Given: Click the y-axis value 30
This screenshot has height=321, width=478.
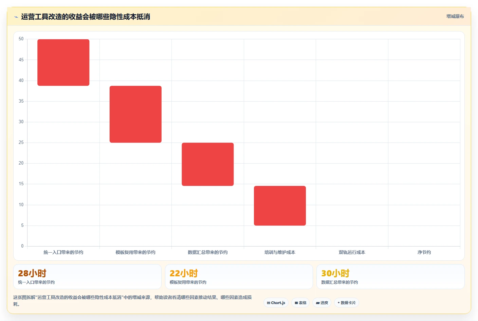Looking at the screenshot, I should tap(21, 122).
